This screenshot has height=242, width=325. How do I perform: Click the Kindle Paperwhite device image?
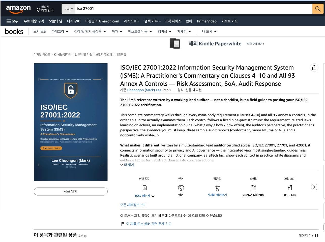tap(174, 43)
